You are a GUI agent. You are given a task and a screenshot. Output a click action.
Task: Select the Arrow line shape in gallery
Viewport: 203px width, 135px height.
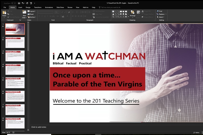pyautogui.click(x=118, y=11)
